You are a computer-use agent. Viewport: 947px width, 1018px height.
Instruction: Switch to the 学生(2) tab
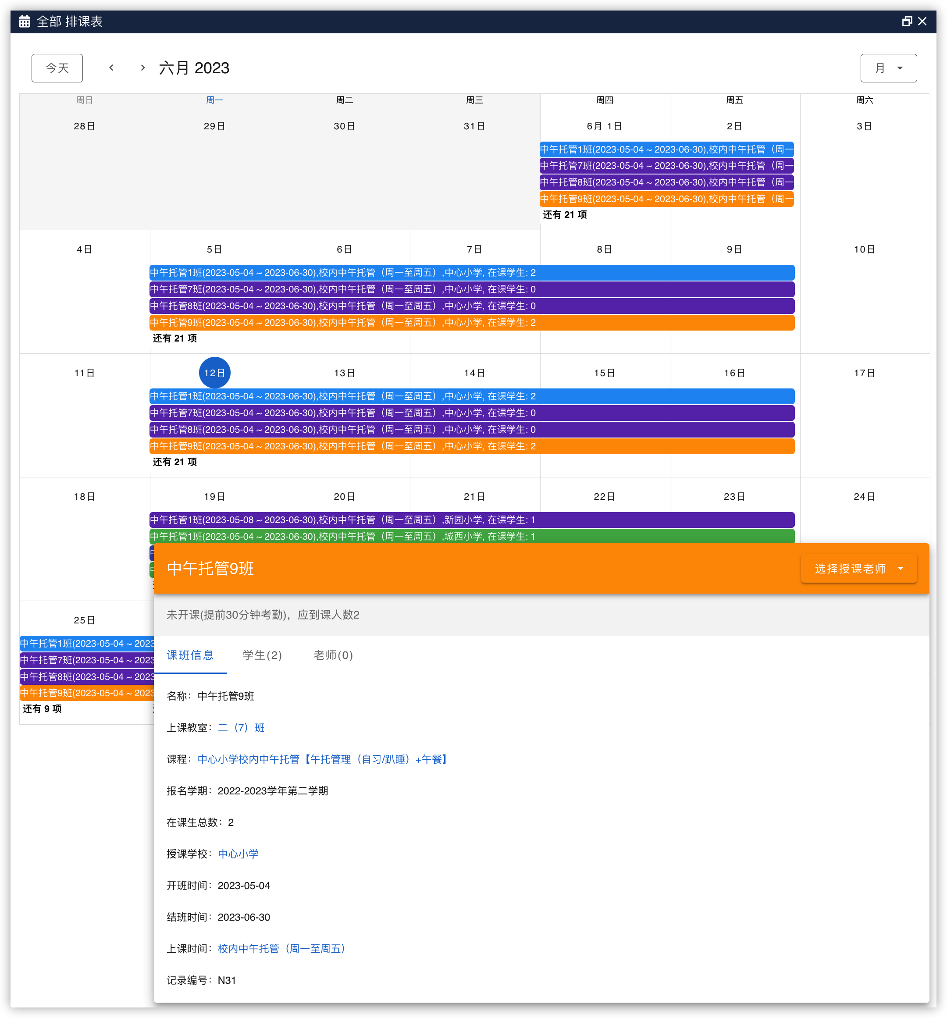coord(262,655)
